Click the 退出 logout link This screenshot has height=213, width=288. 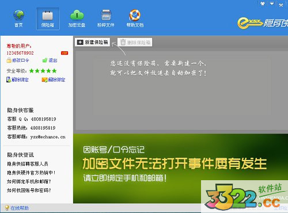click(50, 60)
